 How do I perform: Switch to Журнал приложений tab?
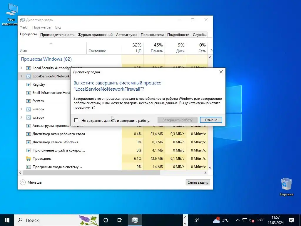(x=95, y=35)
